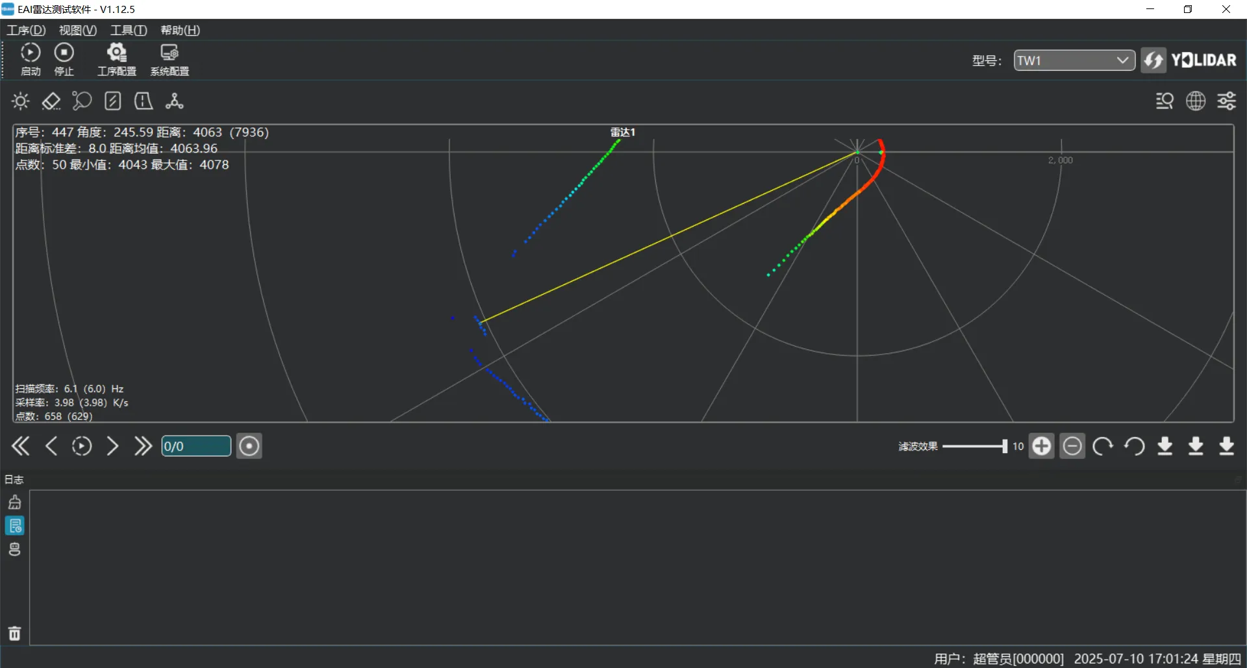Click the trash icon in the log panel

[x=14, y=633]
